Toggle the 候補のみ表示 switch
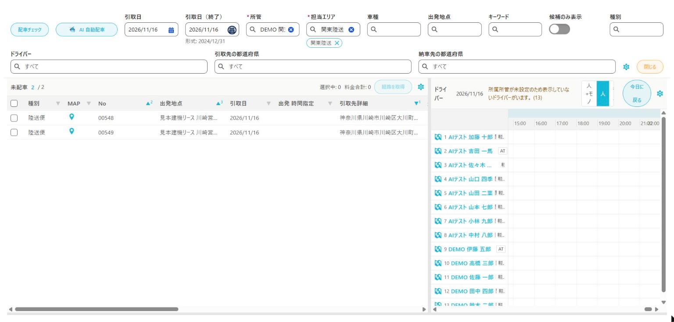 tap(559, 30)
